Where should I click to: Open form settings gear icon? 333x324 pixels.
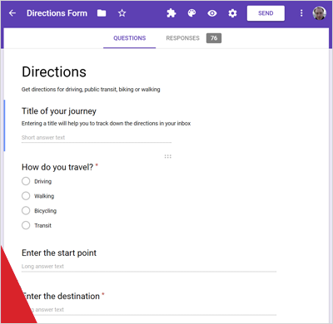[232, 13]
